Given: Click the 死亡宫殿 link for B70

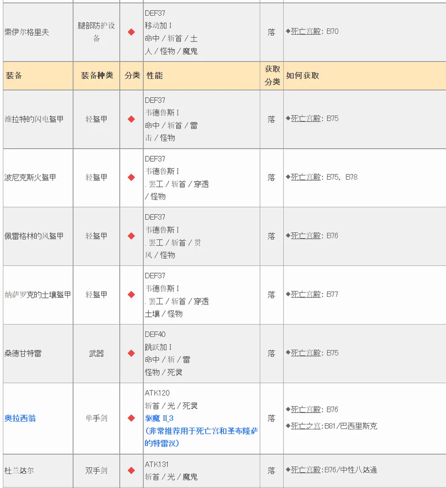Looking at the screenshot, I should click(x=306, y=31).
